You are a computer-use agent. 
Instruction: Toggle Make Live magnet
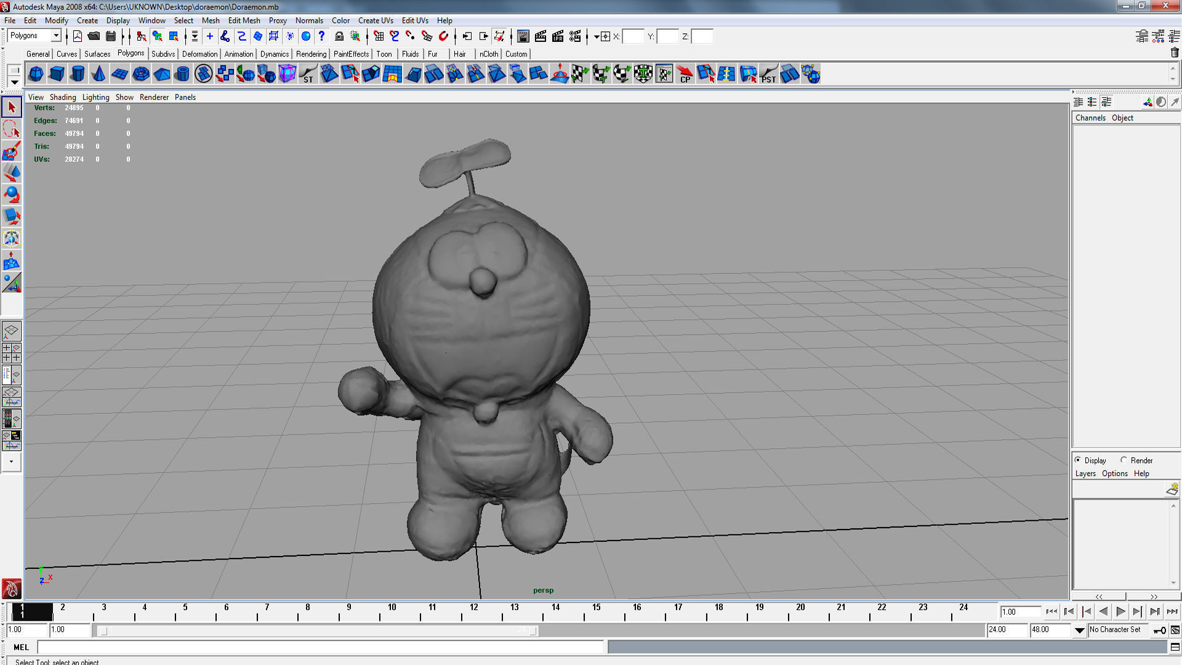click(x=443, y=36)
